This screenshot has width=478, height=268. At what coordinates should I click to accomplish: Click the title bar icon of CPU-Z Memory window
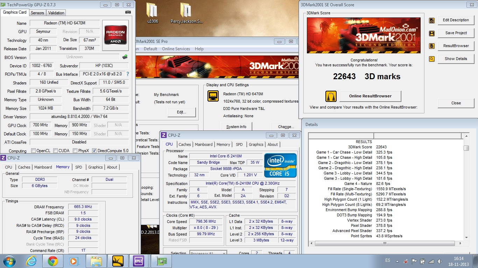3,158
